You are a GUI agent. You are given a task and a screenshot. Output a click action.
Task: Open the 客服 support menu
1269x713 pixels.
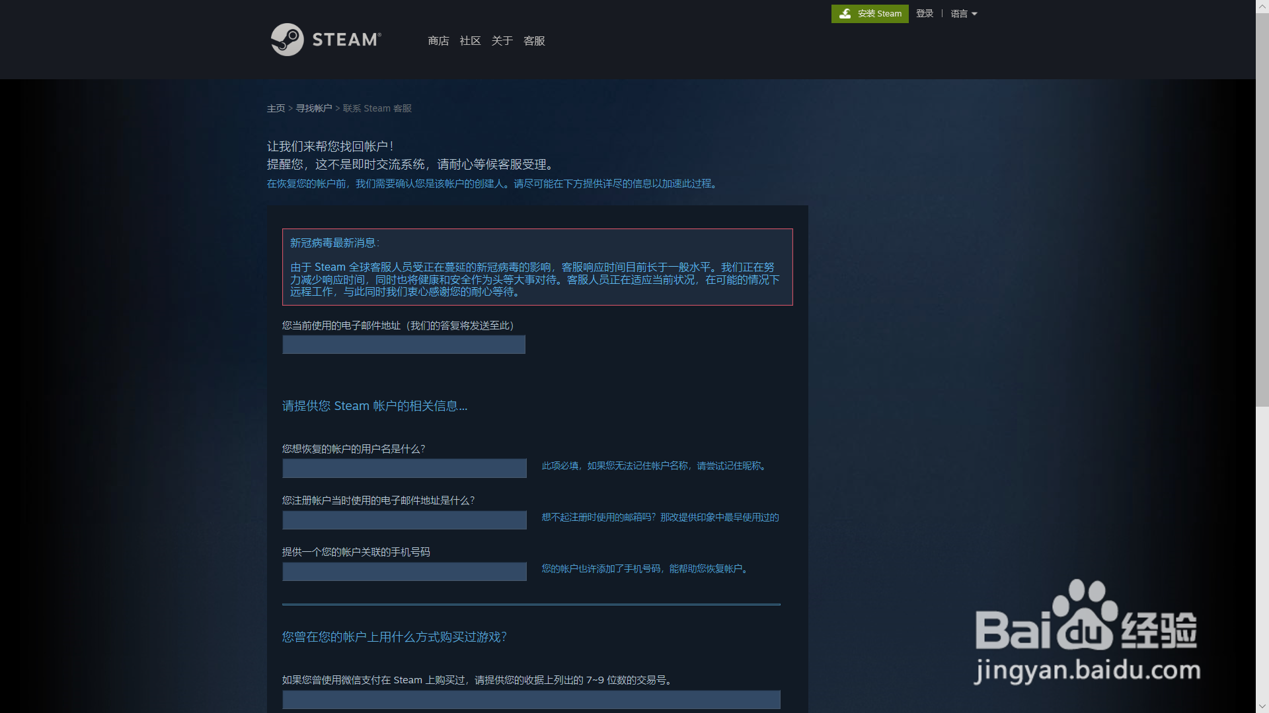534,41
